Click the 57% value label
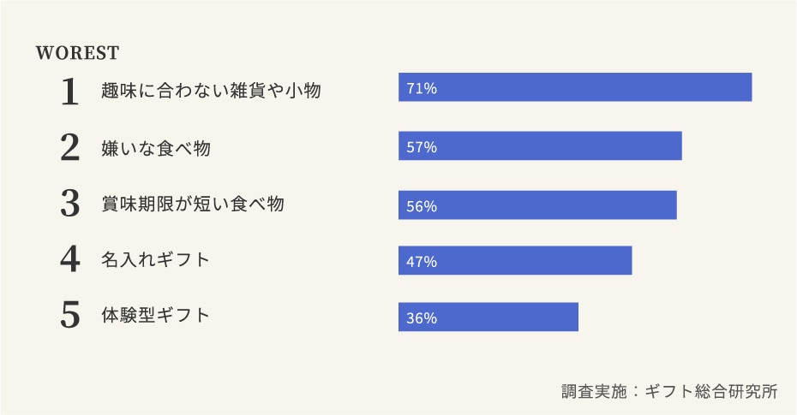 [x=422, y=146]
